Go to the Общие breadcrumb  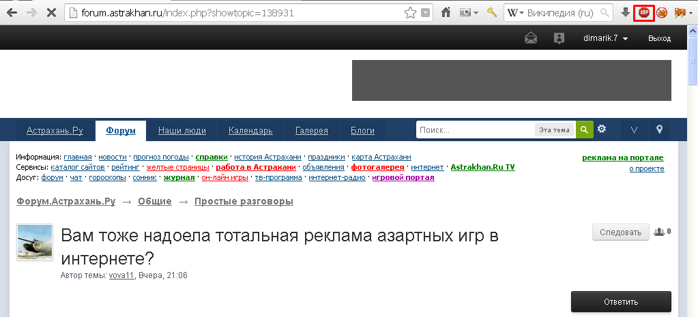tap(154, 201)
